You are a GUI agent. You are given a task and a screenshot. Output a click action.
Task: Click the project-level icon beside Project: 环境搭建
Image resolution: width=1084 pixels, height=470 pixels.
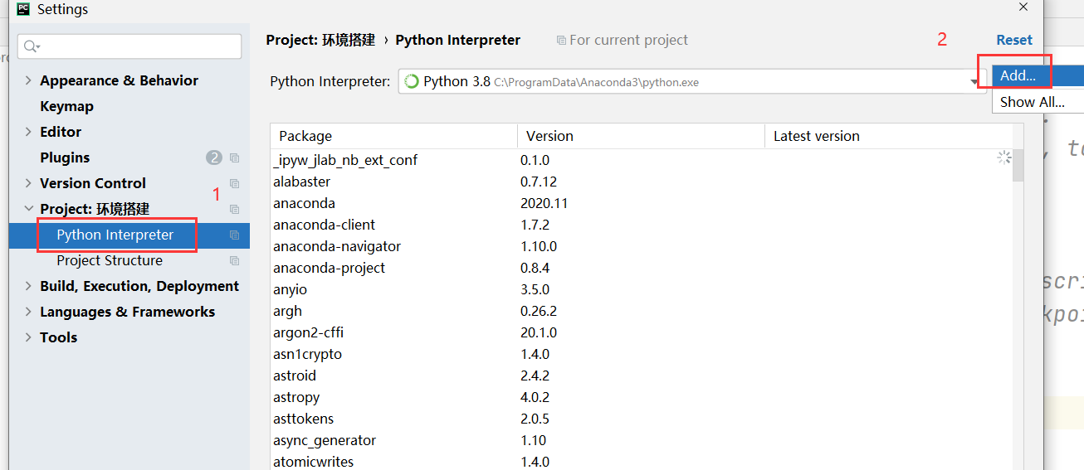coord(234,209)
